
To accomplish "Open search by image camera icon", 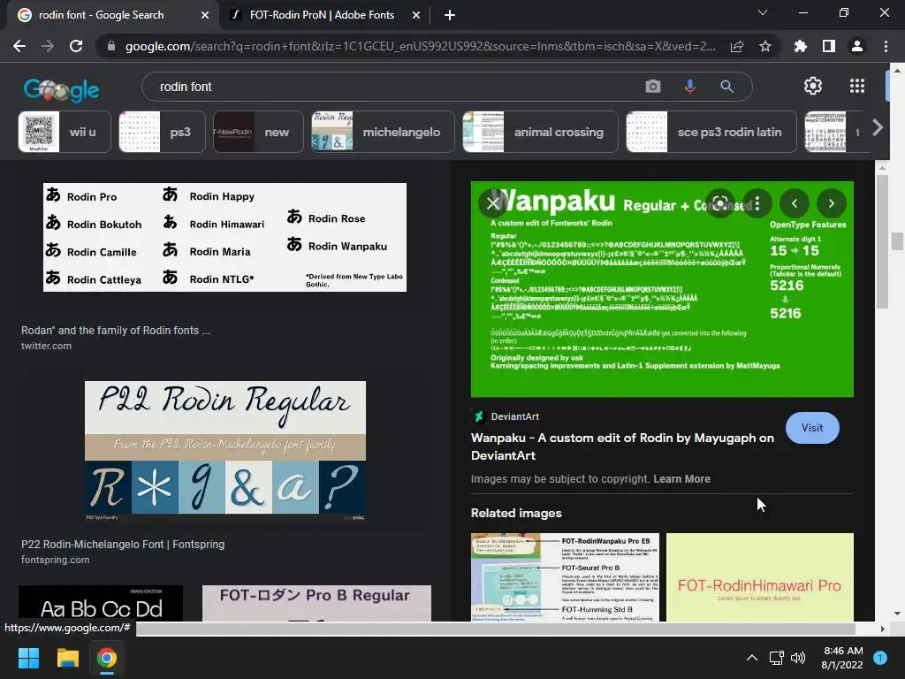I will coord(653,87).
